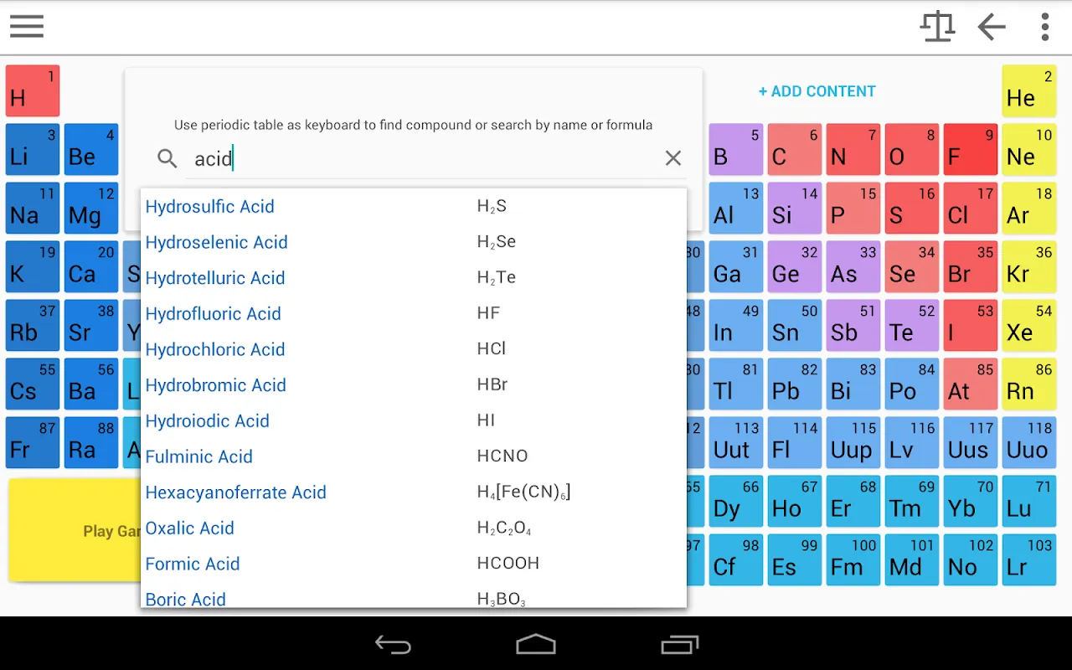Image resolution: width=1072 pixels, height=670 pixels.
Task: Choose Oxalic Acid in results list
Action: tap(190, 528)
